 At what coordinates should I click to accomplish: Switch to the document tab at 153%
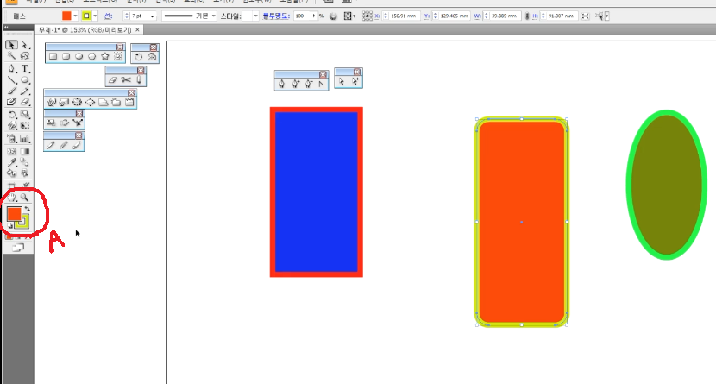coord(85,29)
